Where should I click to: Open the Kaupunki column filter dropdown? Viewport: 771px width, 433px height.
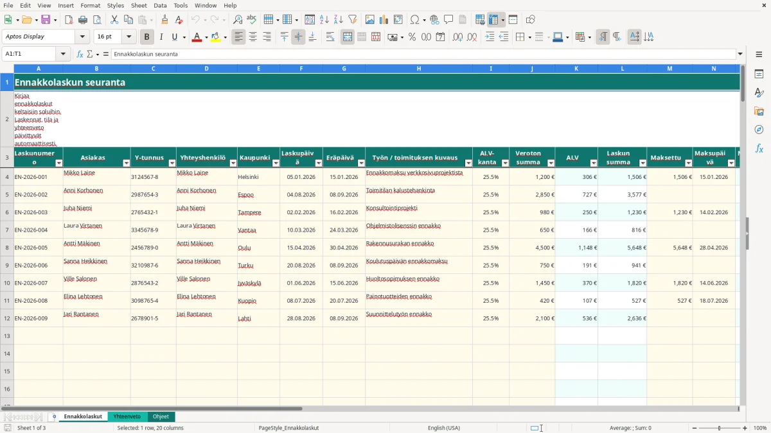[x=276, y=163]
